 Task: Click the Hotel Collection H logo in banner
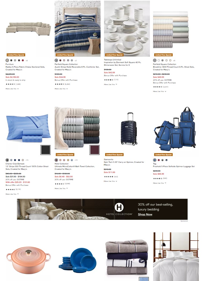tap(119, 207)
